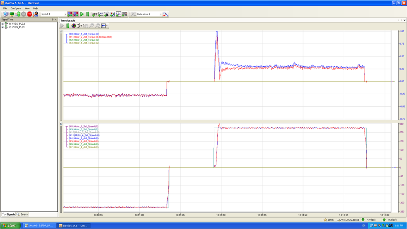Click the ibaPda 6.24.6 taskbar button
Viewport: 407px width, 229px height.
(74, 225)
